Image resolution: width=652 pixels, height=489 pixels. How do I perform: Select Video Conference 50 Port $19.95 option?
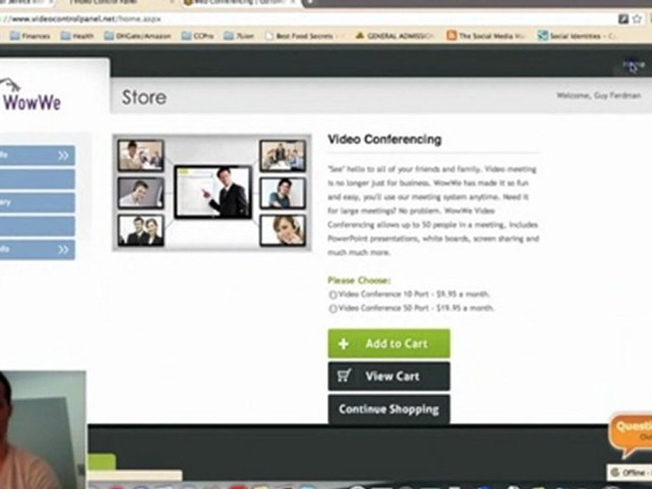pos(333,308)
